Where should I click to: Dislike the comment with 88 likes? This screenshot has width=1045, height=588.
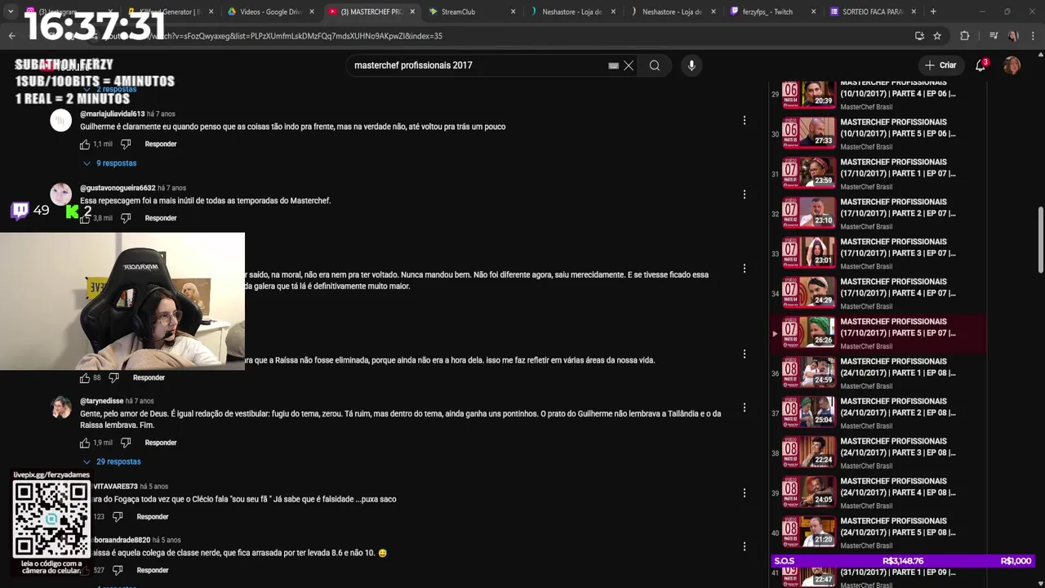click(113, 377)
